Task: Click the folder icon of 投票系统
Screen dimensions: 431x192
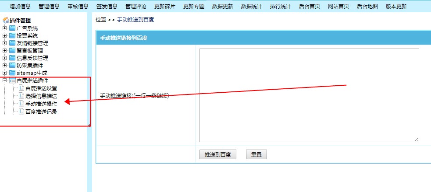Action: tap(12, 36)
